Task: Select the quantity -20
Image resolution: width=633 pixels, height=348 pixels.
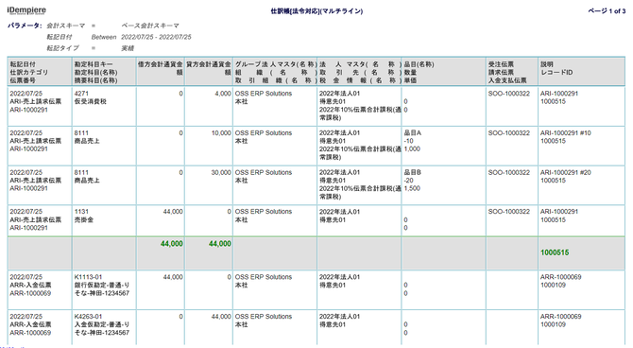Action: point(408,181)
